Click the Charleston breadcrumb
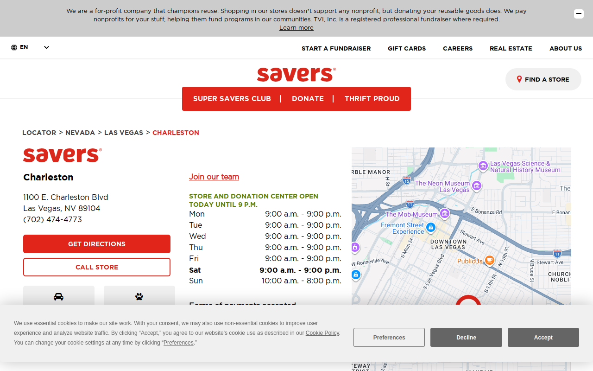The height and width of the screenshot is (371, 593). 176,133
